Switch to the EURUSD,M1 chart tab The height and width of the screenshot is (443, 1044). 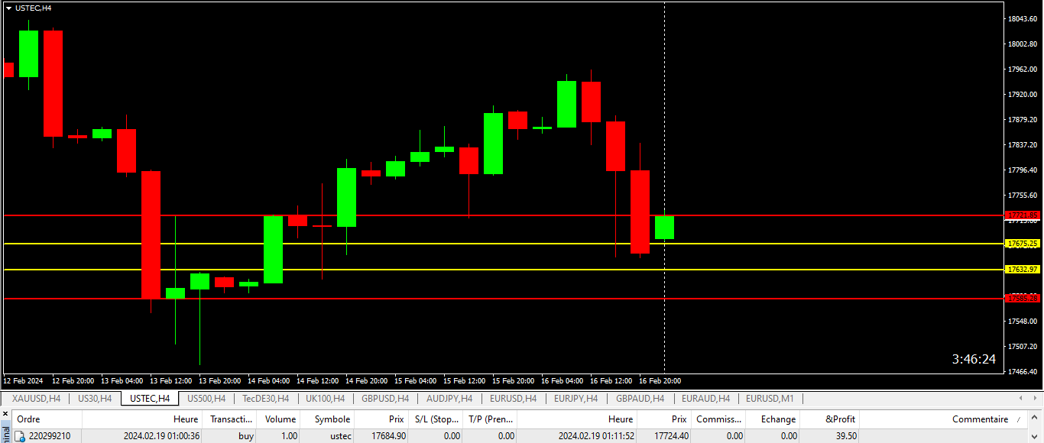[x=770, y=399]
